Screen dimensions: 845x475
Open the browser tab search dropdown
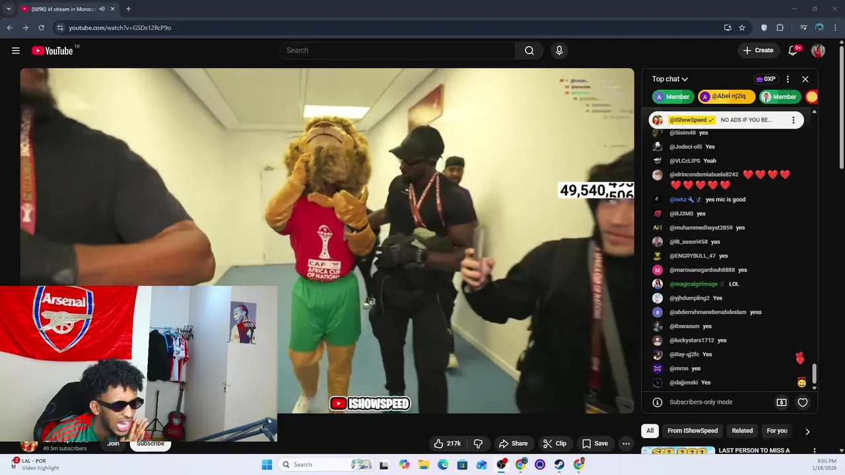click(x=9, y=9)
